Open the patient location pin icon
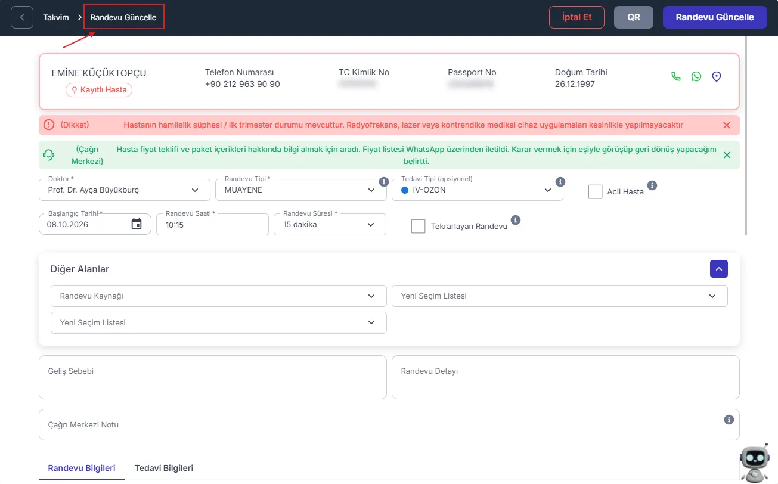The image size is (778, 484). [x=717, y=76]
